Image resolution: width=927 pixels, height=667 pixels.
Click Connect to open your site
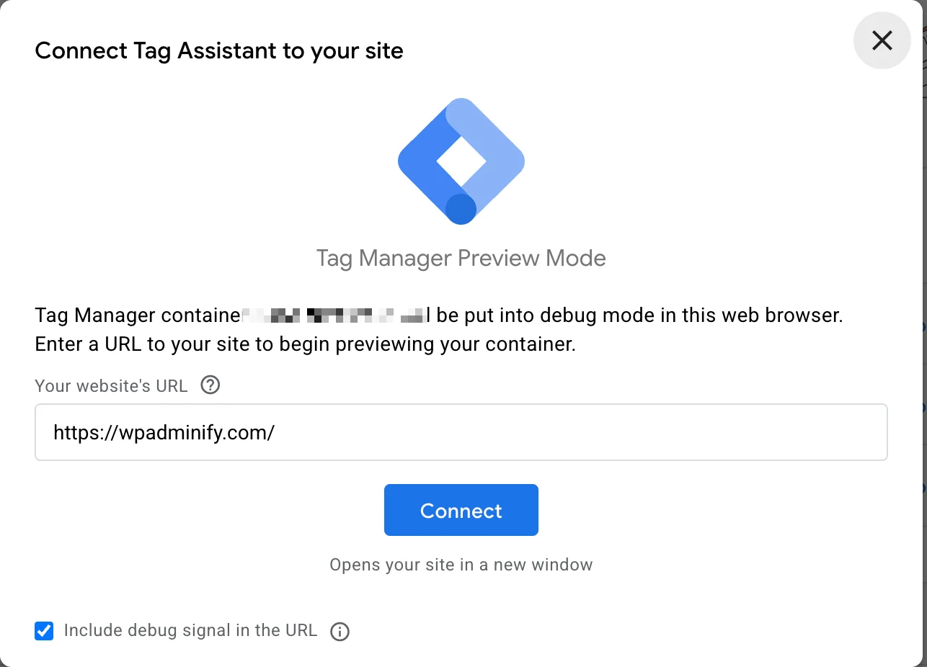[461, 510]
